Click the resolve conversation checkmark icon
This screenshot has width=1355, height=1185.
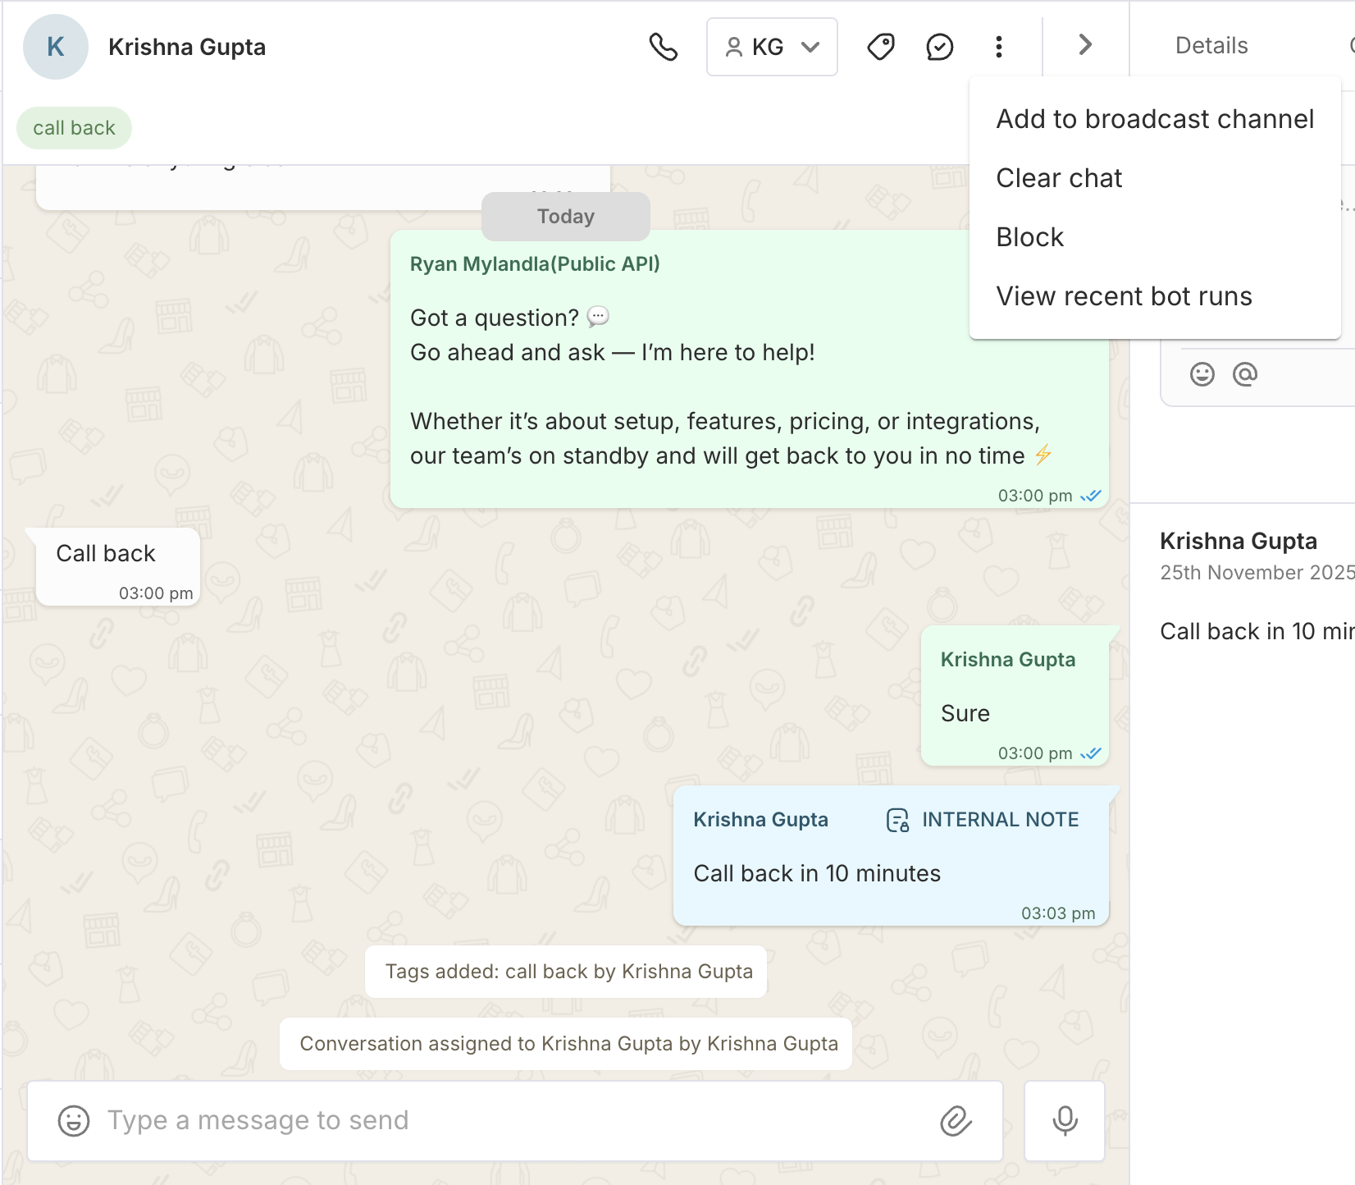[x=939, y=47]
